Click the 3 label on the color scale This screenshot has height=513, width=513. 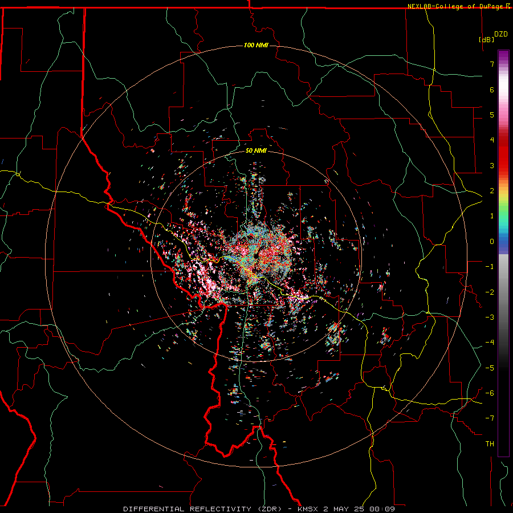(492, 165)
